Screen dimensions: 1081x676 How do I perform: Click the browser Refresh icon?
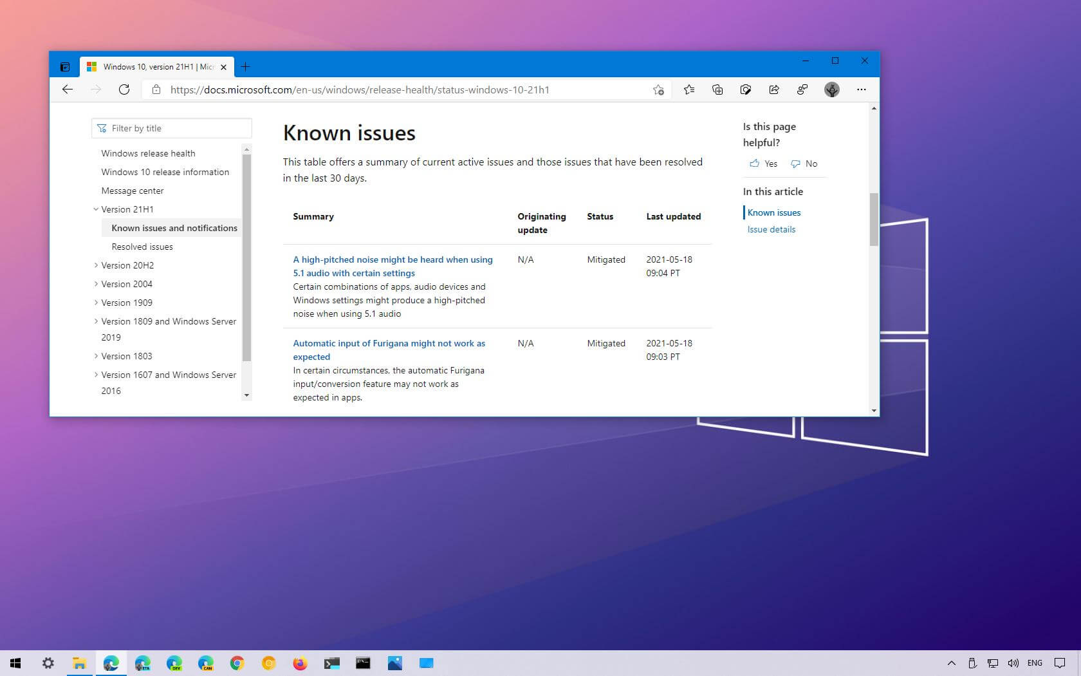point(124,89)
